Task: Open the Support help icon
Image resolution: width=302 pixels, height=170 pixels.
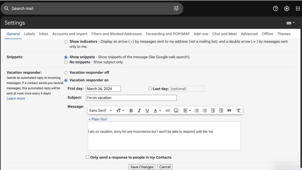Action: [276, 9]
